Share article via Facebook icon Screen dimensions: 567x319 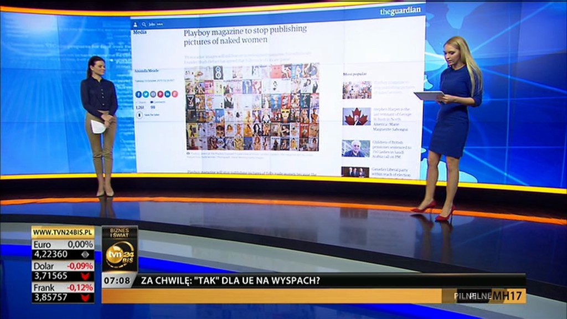pyautogui.click(x=138, y=94)
